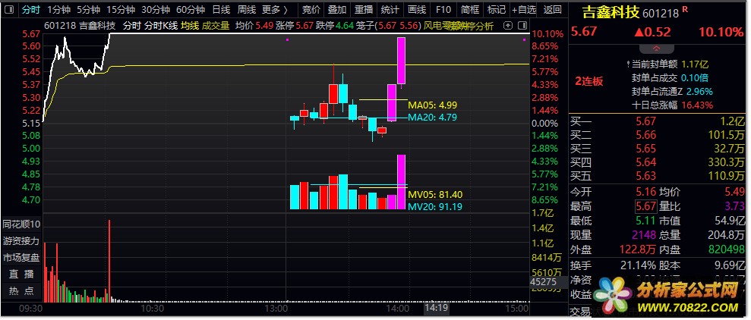Switch to the 日线 daily chart
Viewport: 751px width, 320px height.
[221, 9]
